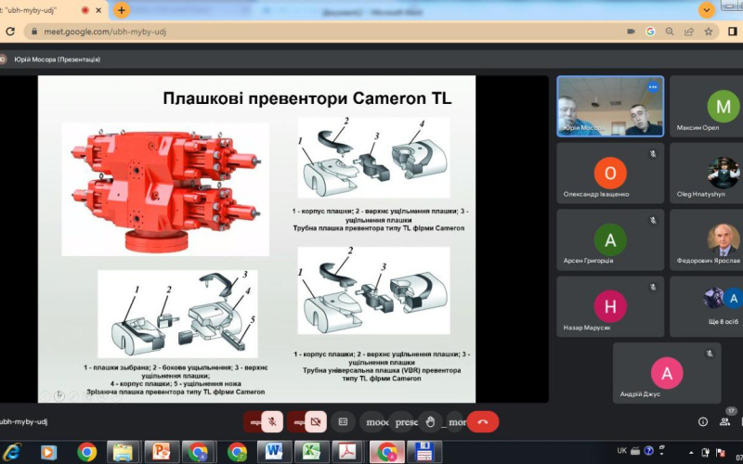Show hidden system tray icons arrow
Image resolution: width=743 pixels, height=464 pixels.
click(691, 453)
